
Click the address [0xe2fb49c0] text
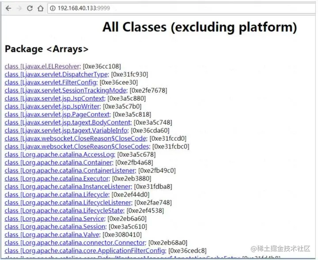[157, 171]
